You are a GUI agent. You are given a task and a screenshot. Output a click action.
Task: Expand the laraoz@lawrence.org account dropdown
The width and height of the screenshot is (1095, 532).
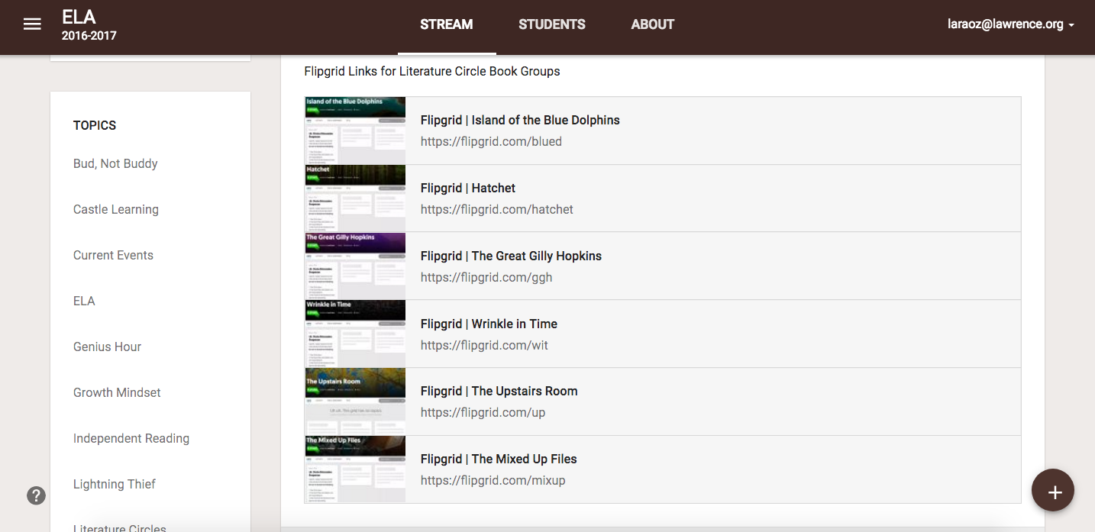[1010, 24]
